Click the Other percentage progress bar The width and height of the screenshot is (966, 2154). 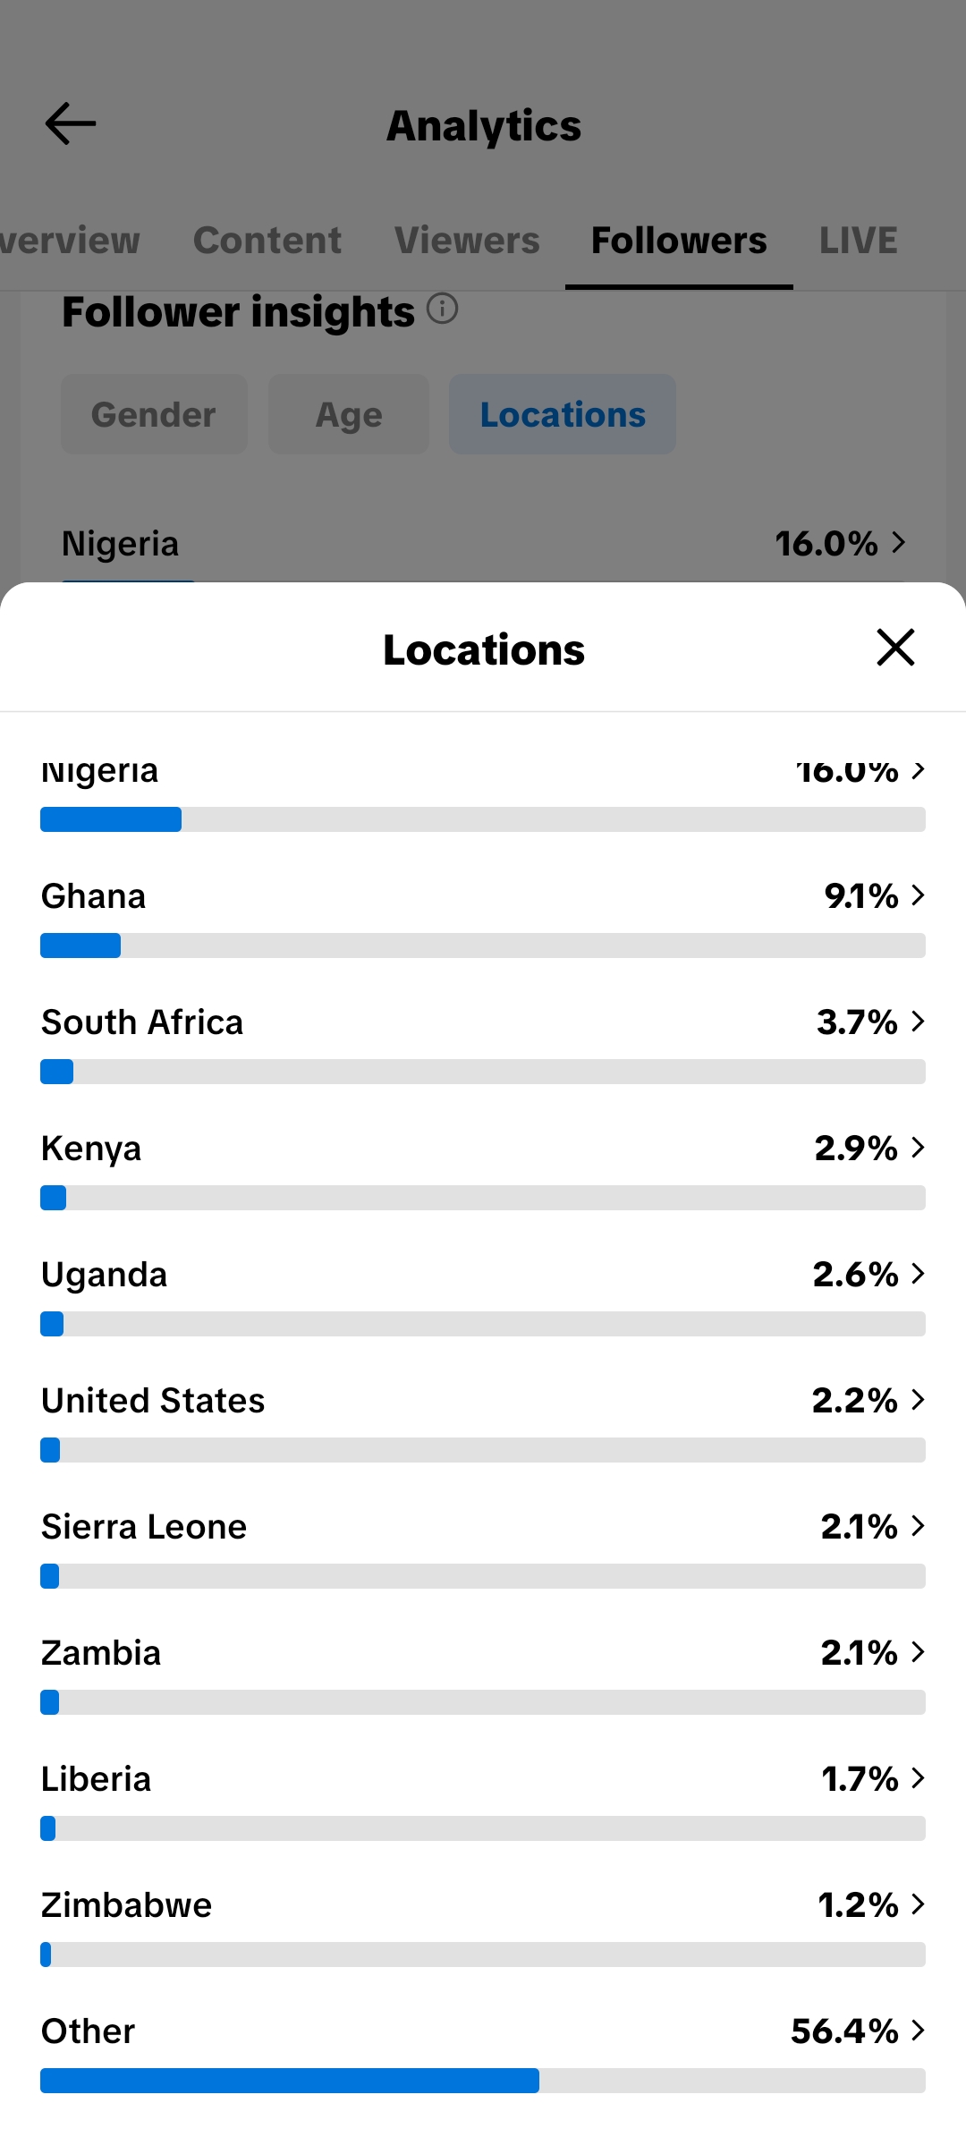(483, 2081)
